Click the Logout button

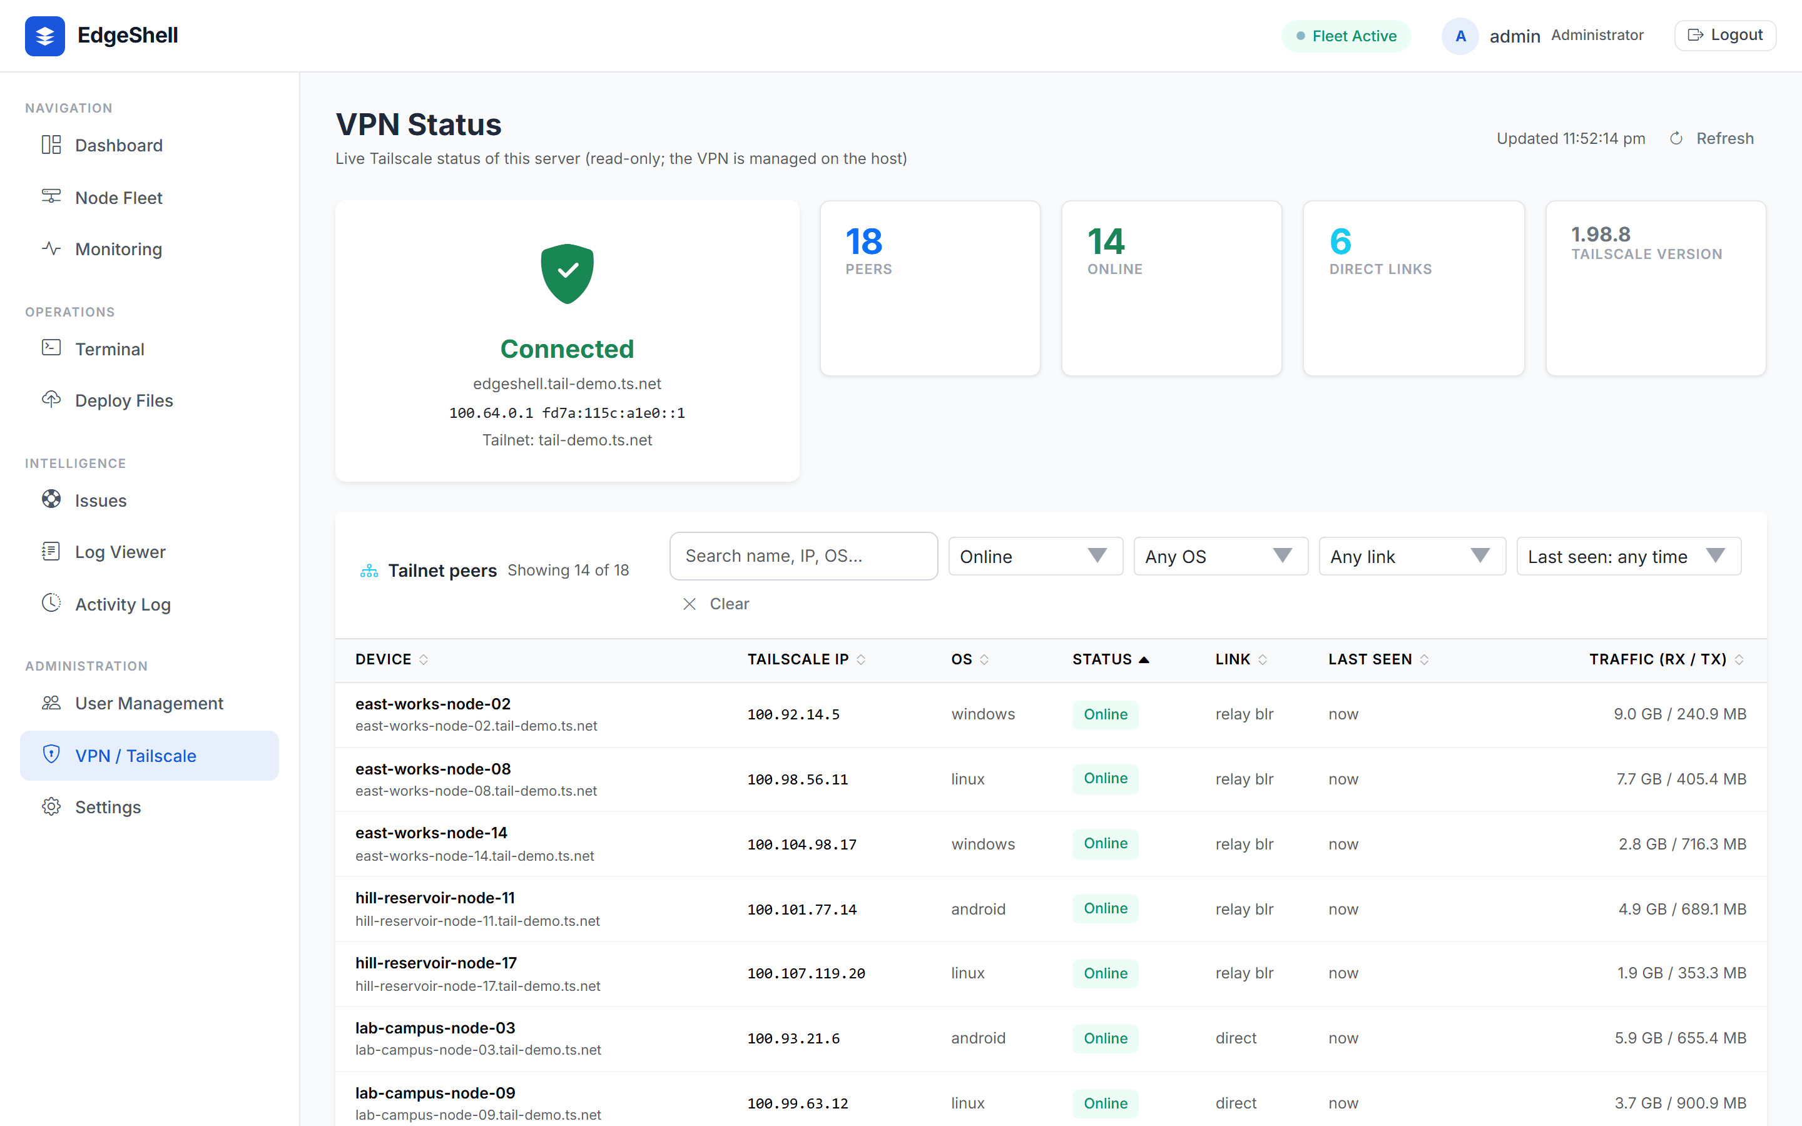[1724, 35]
